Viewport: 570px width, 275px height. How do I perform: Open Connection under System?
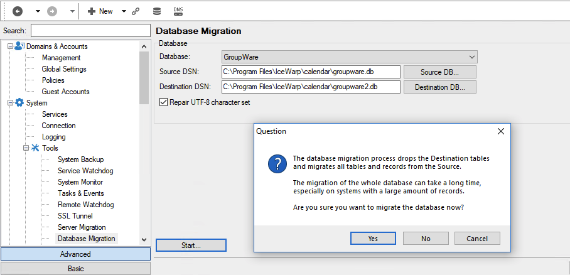(58, 125)
